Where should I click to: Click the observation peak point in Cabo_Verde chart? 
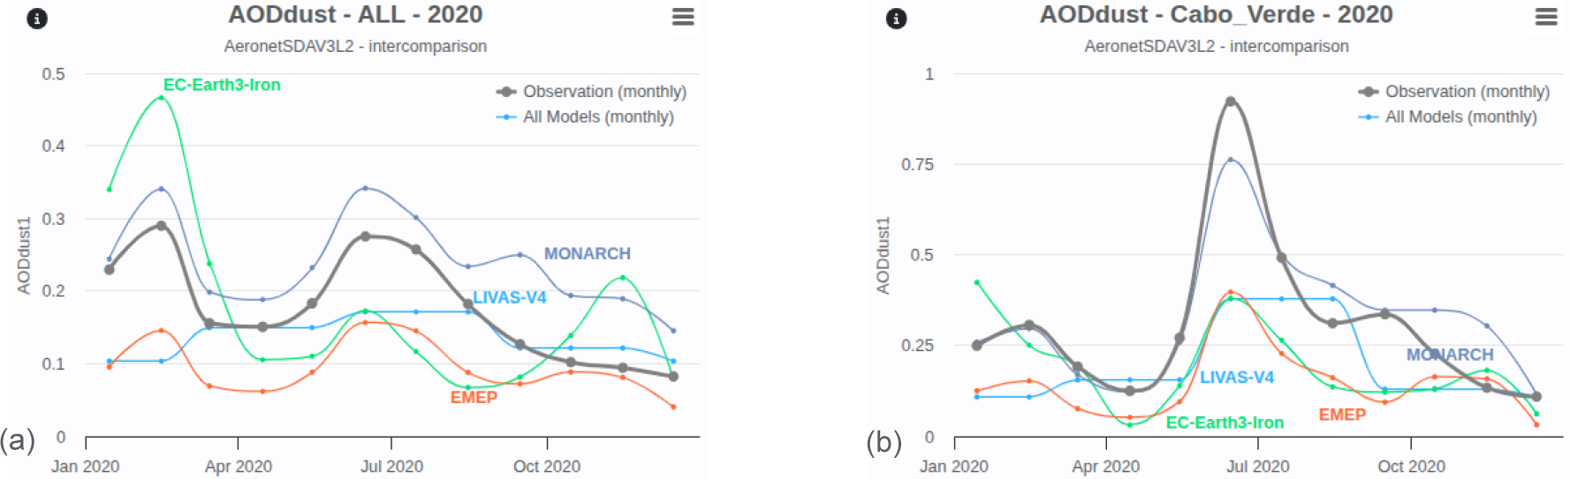(x=1231, y=101)
